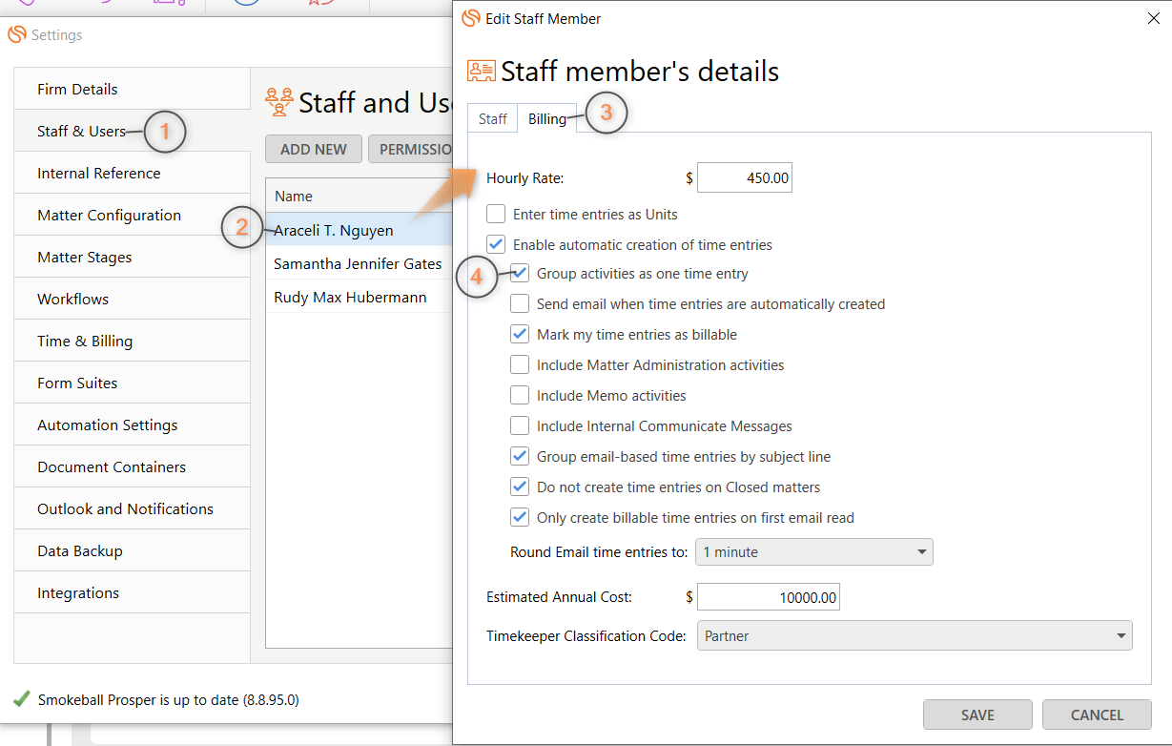
Task: Open Outlook and Notifications settings
Action: 132,509
